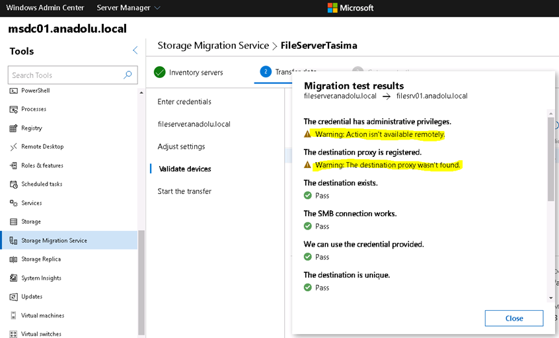Click the results panel scroll-up arrow
The width and height of the screenshot is (559, 338).
[x=551, y=114]
